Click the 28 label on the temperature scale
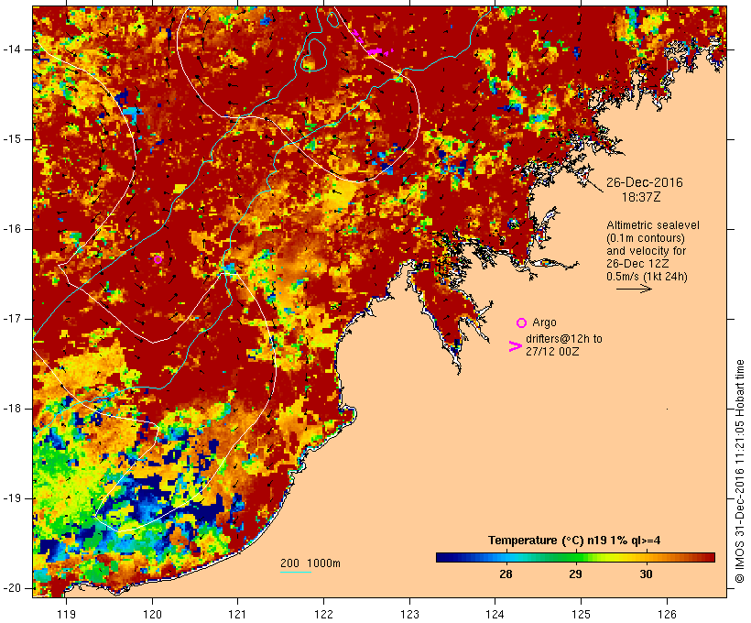 point(506,574)
